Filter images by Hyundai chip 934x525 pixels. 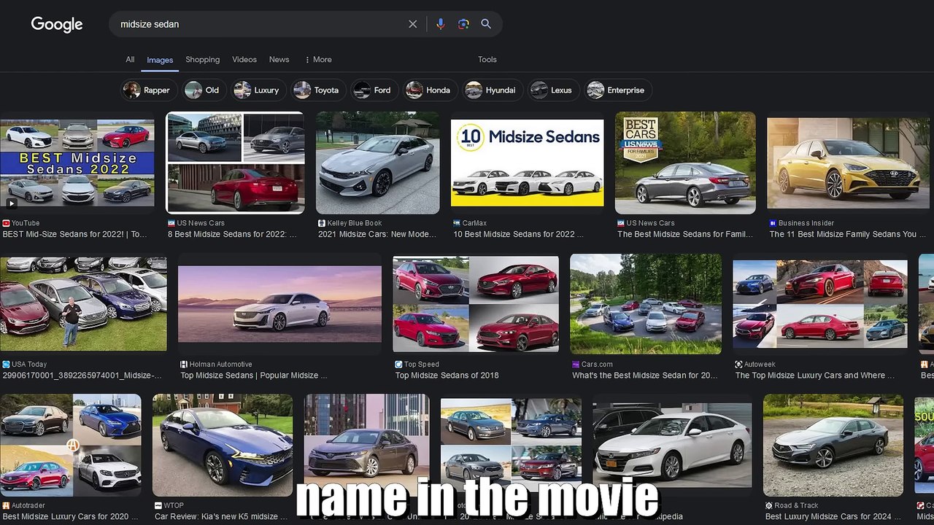[493, 90]
